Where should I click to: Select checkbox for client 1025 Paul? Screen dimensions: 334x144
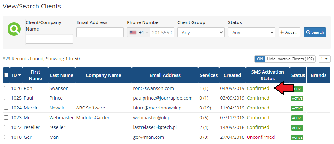pos(6,98)
